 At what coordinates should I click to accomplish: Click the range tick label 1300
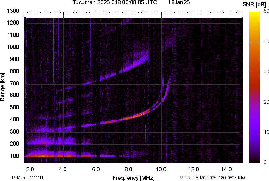pos(13,11)
